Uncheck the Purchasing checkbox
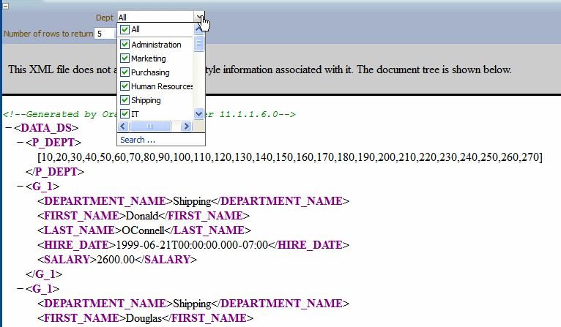Viewport: 561px width, 327px height. tap(125, 72)
